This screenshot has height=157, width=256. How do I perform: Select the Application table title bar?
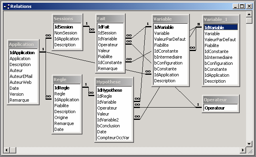23,44
